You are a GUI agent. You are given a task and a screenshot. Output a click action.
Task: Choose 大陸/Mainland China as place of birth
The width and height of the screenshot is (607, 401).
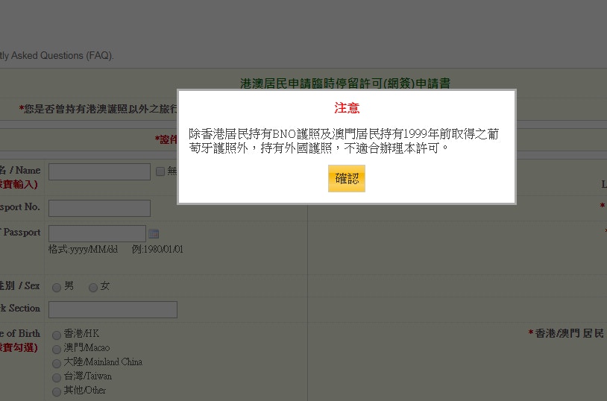(57, 363)
